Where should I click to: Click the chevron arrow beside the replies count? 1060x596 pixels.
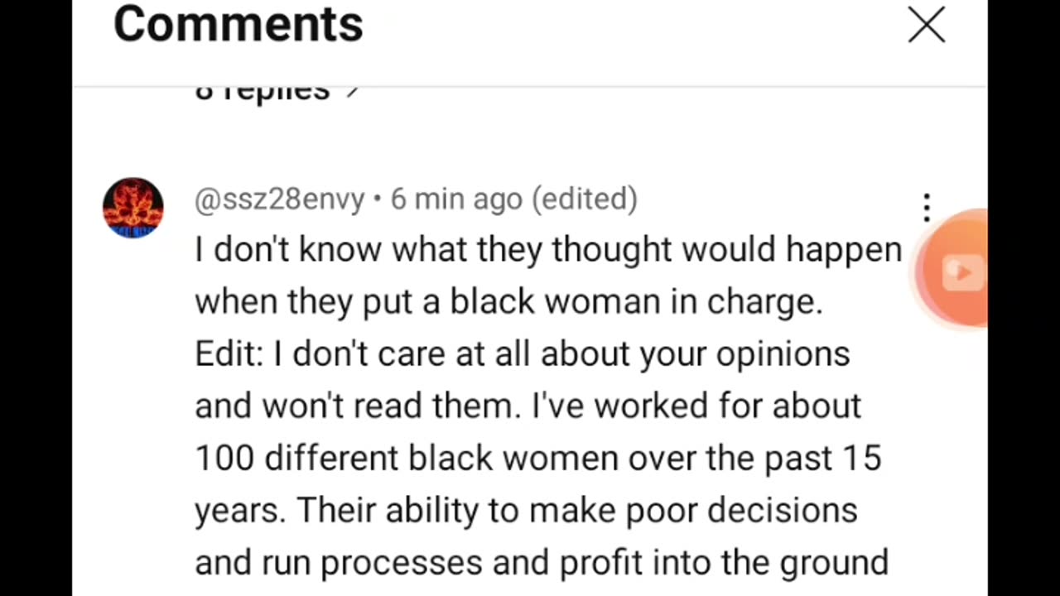353,91
